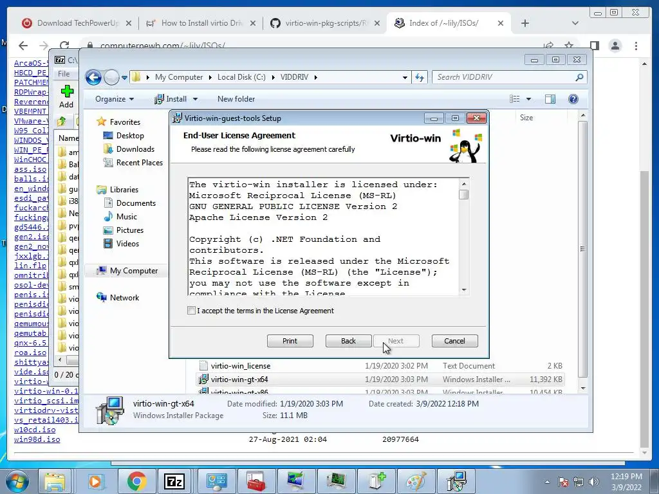Image resolution: width=659 pixels, height=494 pixels.
Task: Click the Install toolbar button
Action: pyautogui.click(x=170, y=98)
